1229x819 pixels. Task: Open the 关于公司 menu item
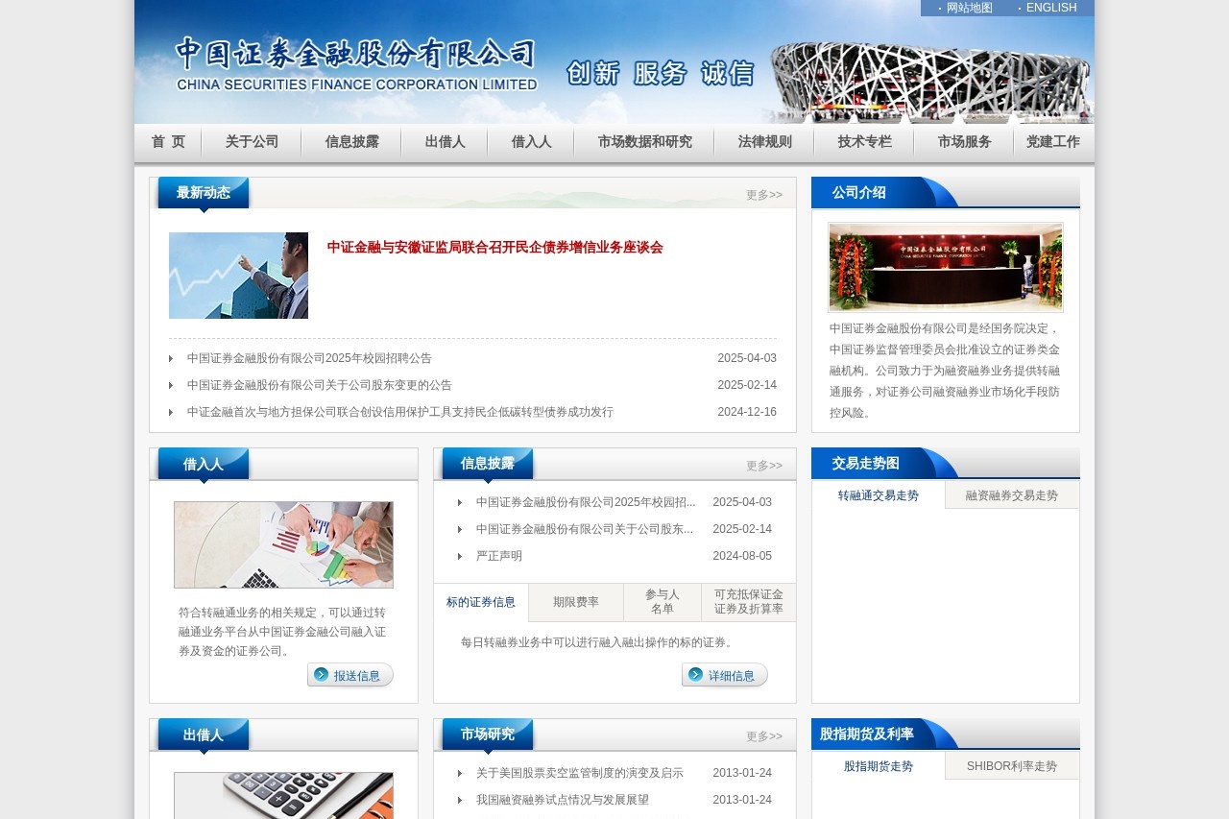(252, 142)
